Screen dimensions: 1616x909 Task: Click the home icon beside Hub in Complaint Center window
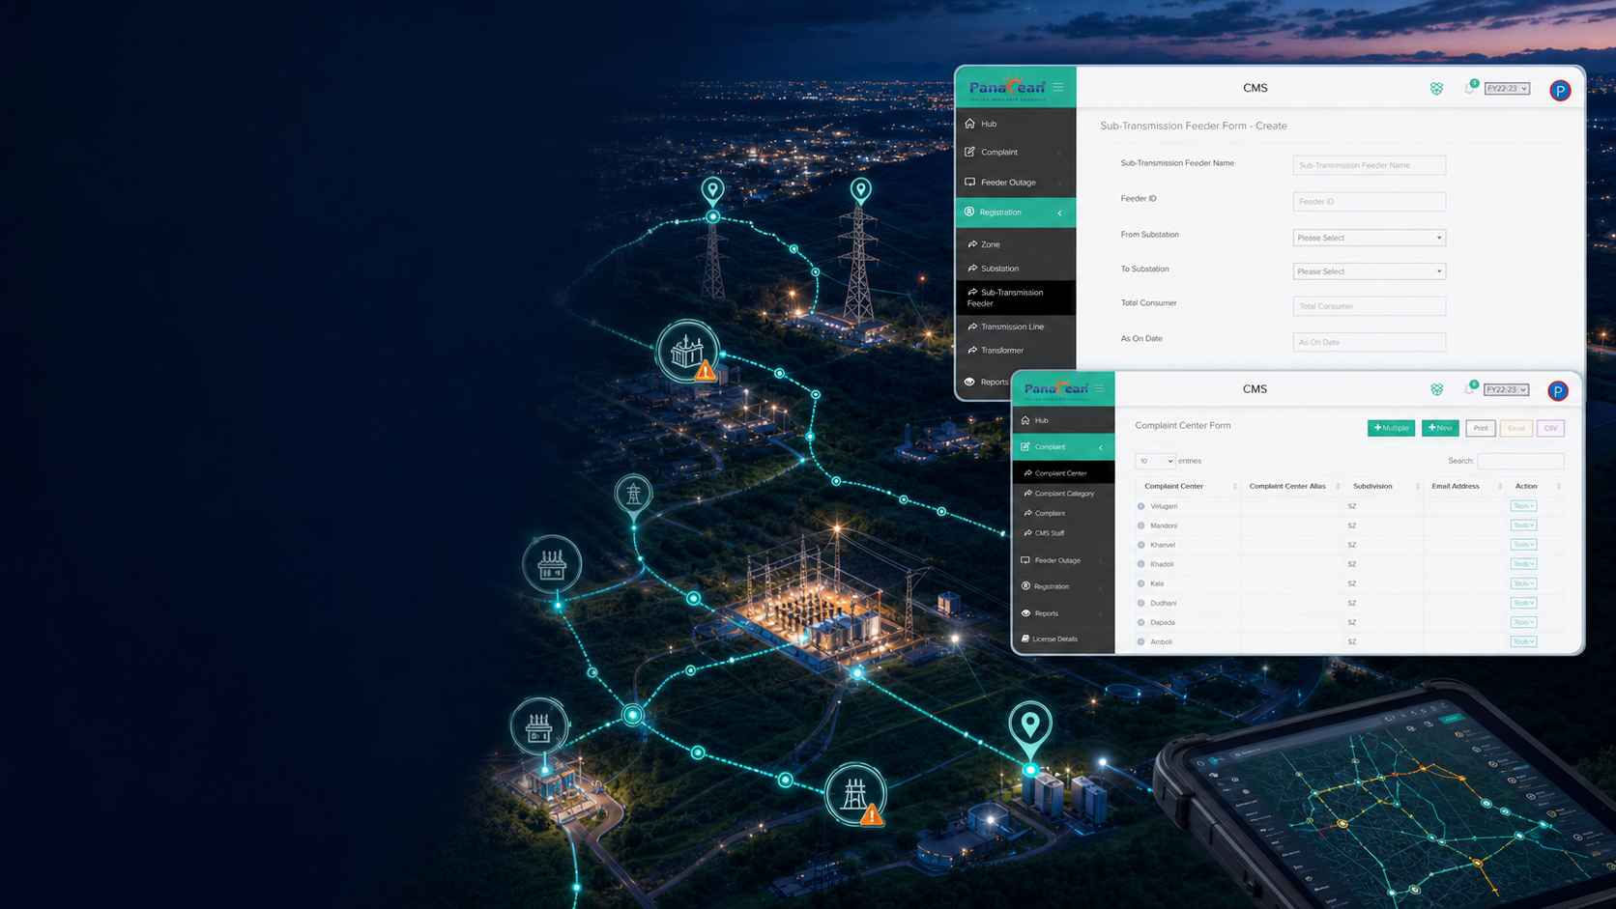pos(1025,420)
